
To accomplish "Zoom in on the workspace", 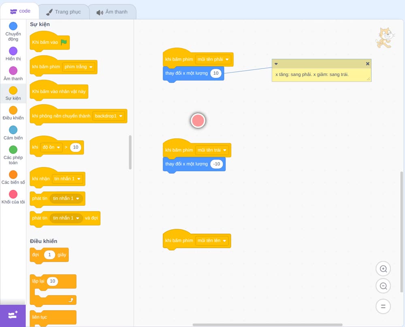I will (383, 269).
